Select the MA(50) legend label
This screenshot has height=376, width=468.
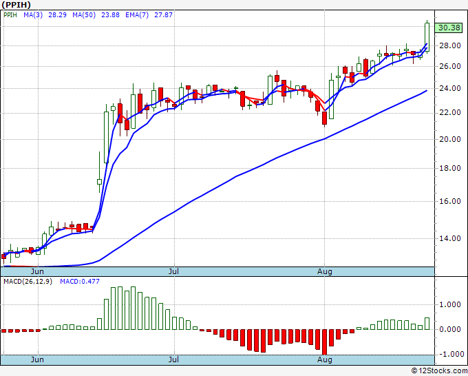coord(84,15)
